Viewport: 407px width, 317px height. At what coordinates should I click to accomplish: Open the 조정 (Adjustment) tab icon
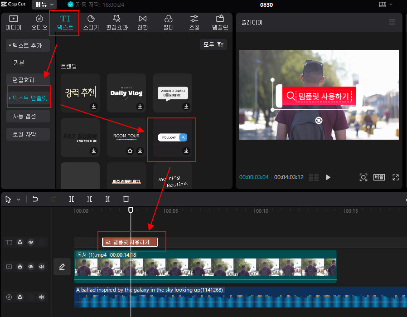194,19
